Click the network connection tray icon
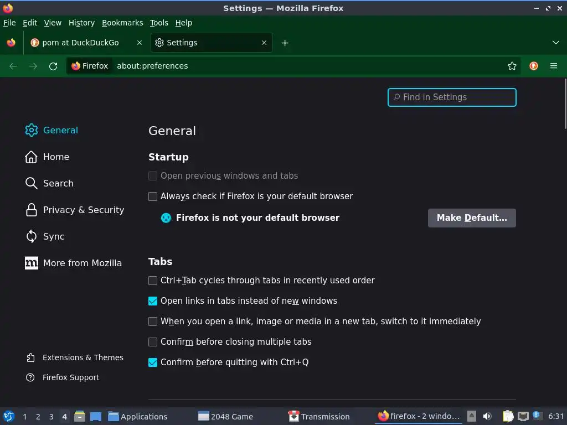The height and width of the screenshot is (425, 567). pyautogui.click(x=523, y=416)
